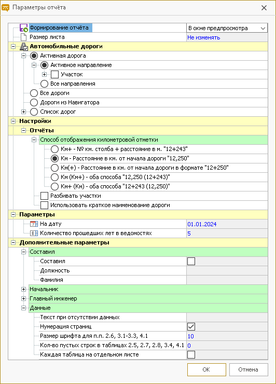The image size is (276, 384).
Task: Expand the Участок node
Action: pos(44,74)
